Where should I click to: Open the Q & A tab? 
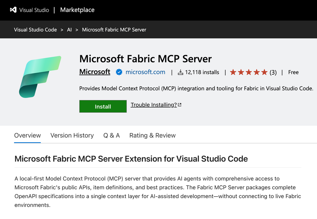pos(112,136)
